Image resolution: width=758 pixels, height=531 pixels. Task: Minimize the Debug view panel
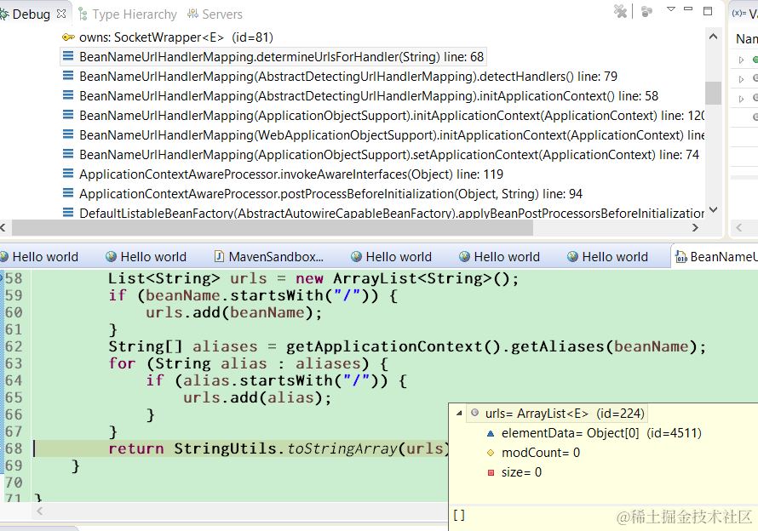point(688,9)
